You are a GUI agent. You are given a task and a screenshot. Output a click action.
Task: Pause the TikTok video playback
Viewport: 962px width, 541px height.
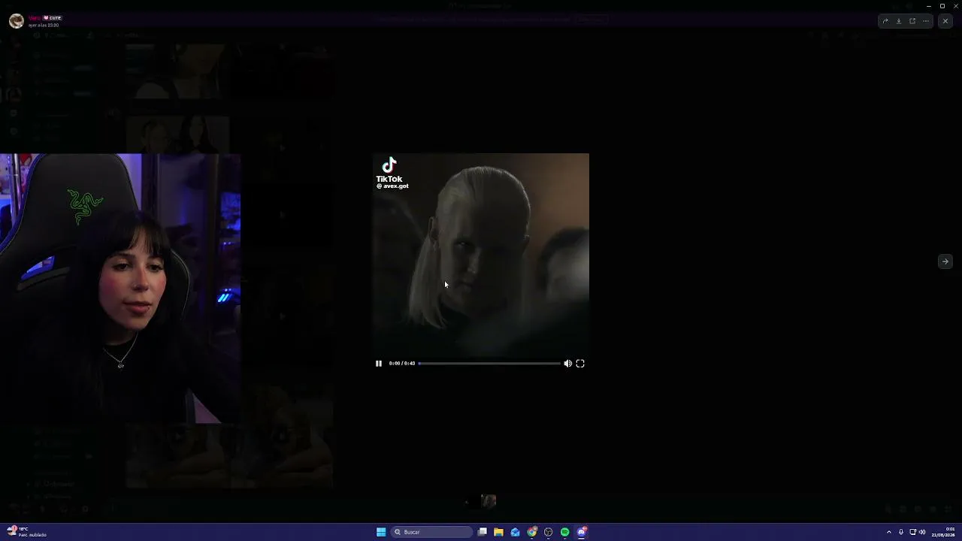click(x=379, y=364)
